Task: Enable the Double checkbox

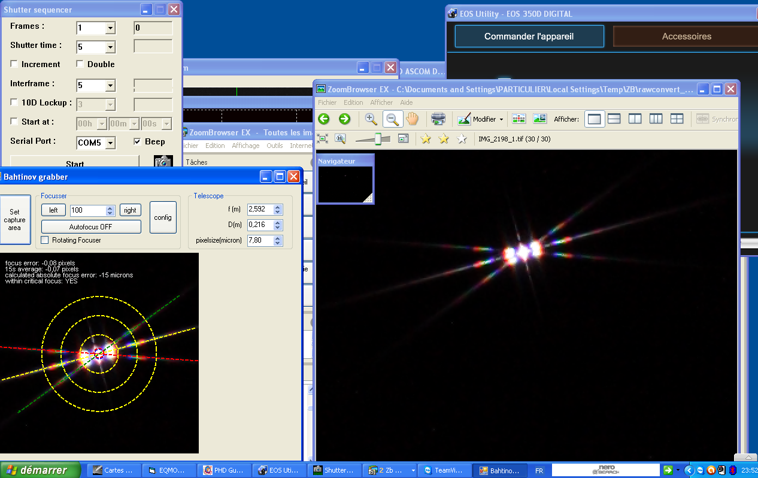Action: [x=80, y=64]
